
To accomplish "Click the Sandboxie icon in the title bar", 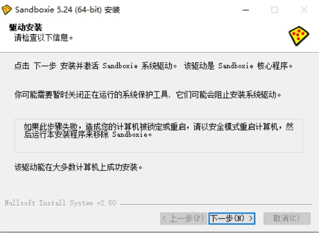I will (6, 10).
